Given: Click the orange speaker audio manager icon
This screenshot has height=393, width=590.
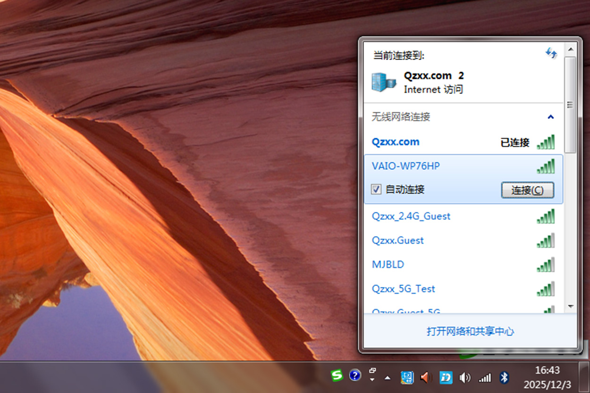Looking at the screenshot, I should pyautogui.click(x=426, y=377).
